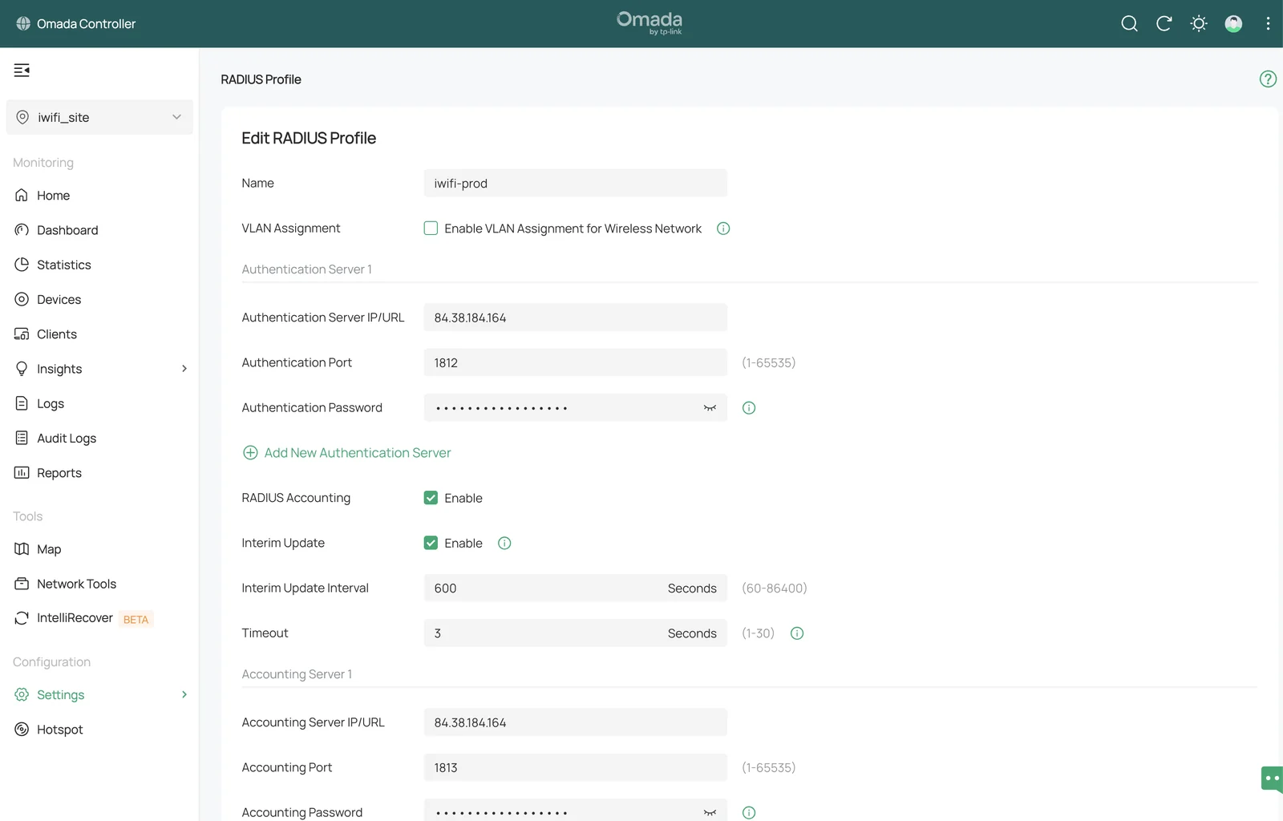1283x821 pixels.
Task: Click the RADIUS Profile breadcrumb title
Action: [x=261, y=79]
